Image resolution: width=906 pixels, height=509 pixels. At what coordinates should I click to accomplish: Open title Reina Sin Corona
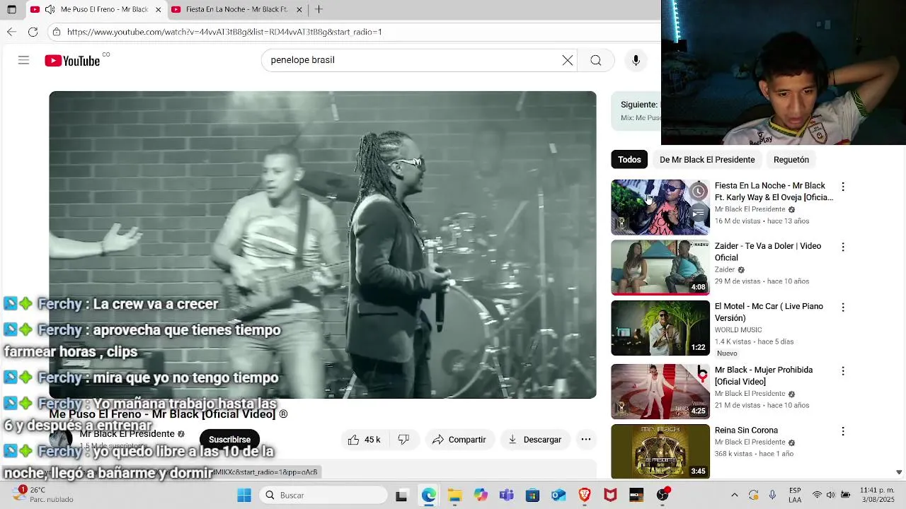tap(746, 430)
